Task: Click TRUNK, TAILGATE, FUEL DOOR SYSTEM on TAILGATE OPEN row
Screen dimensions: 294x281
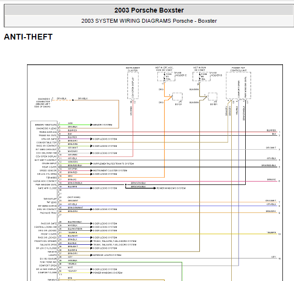Action: pos(114,245)
